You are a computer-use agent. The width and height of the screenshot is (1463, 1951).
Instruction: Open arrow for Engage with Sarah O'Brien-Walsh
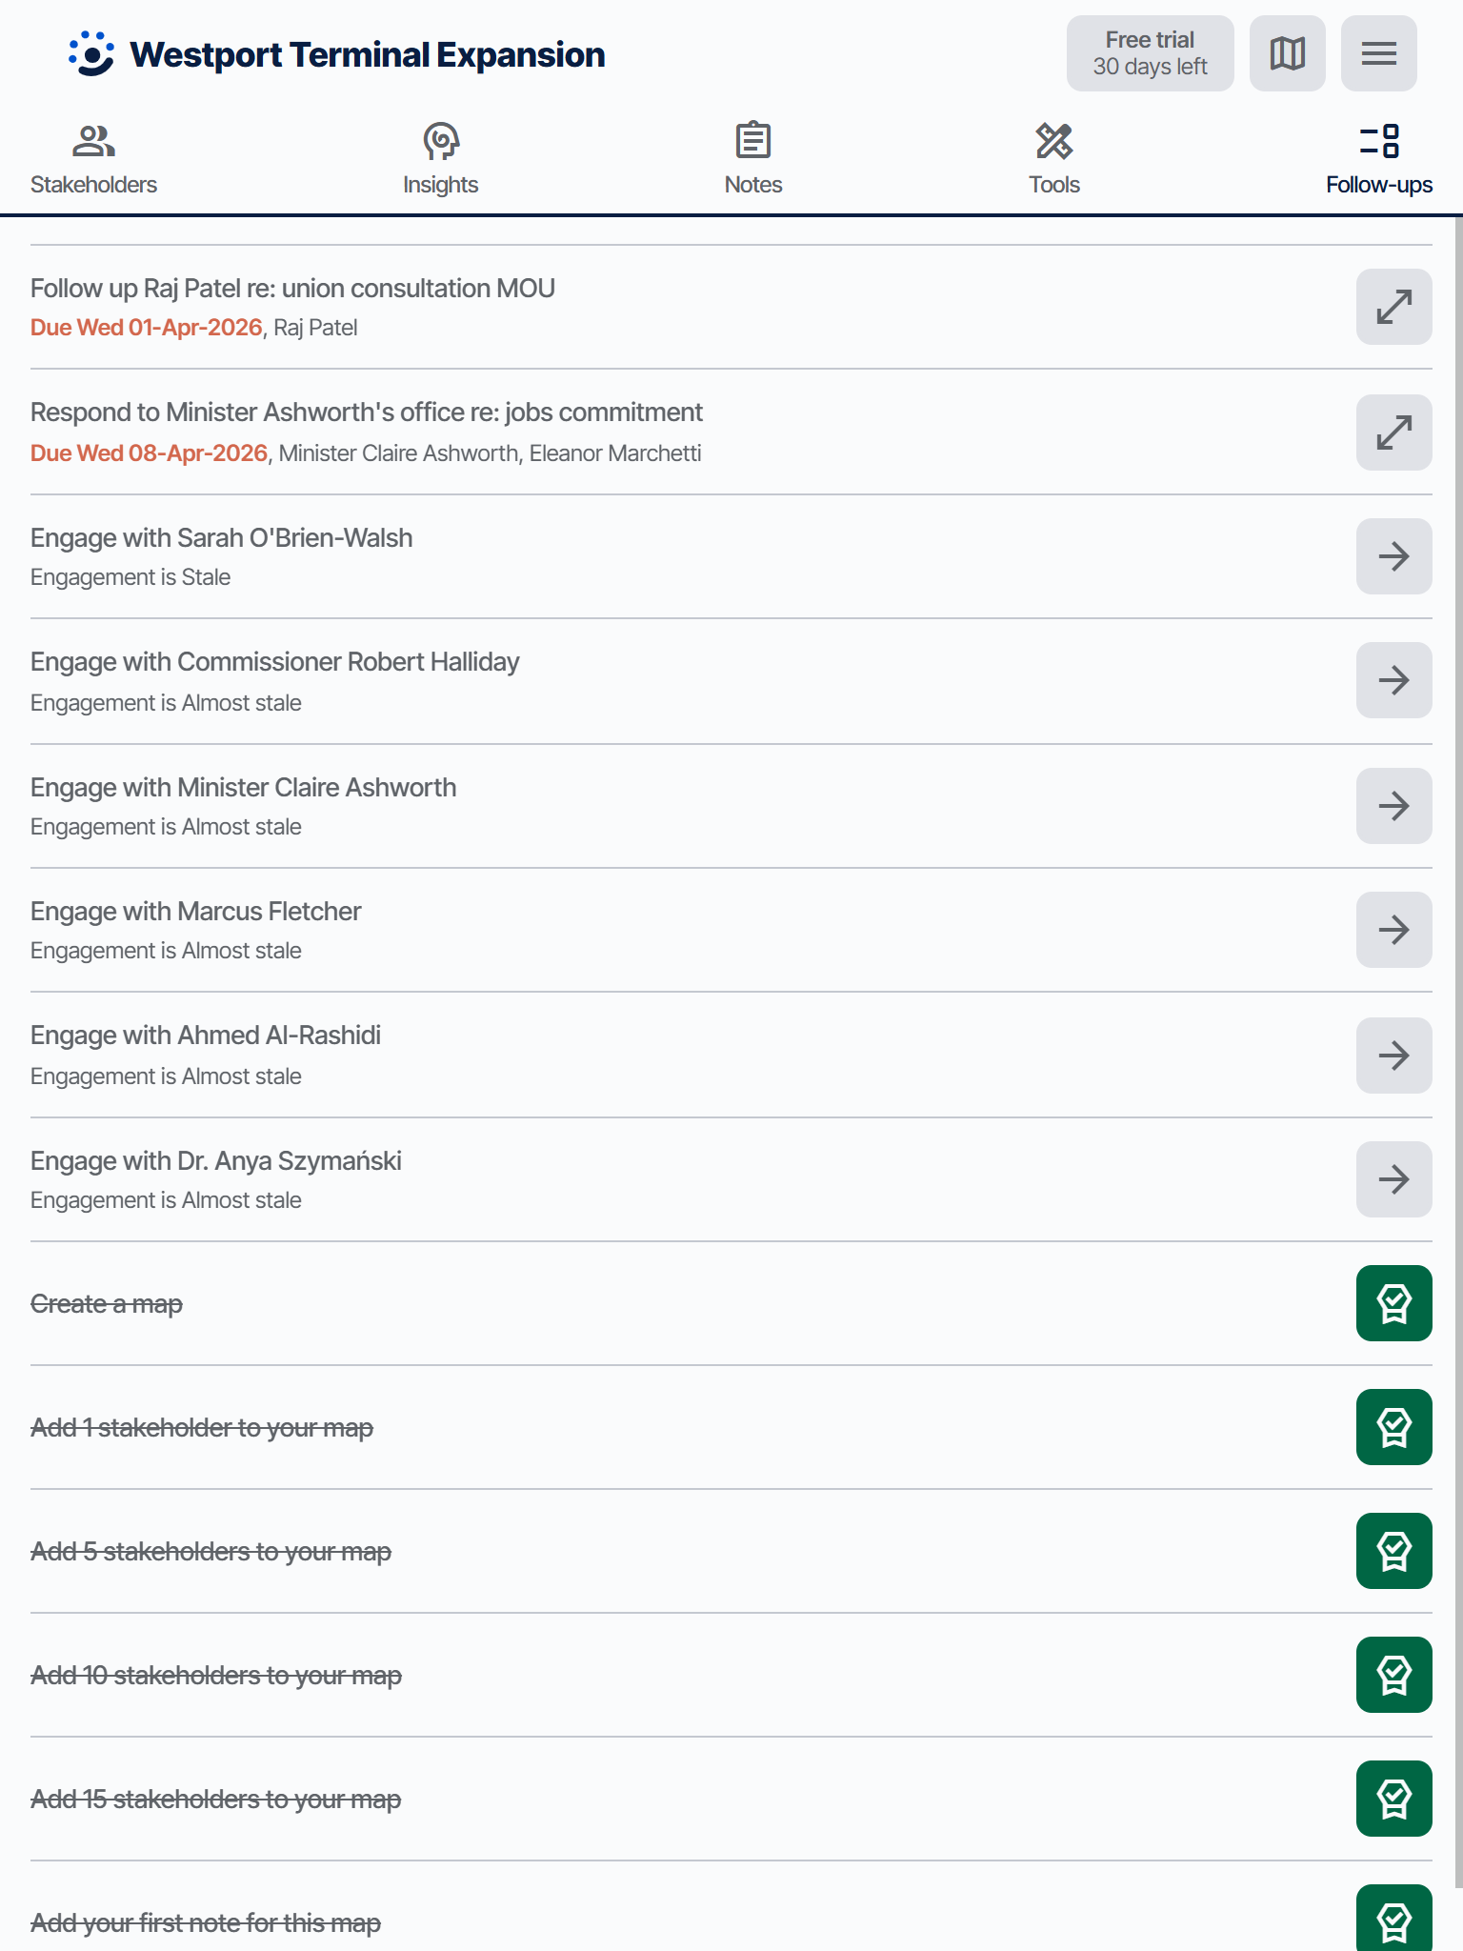coord(1393,555)
